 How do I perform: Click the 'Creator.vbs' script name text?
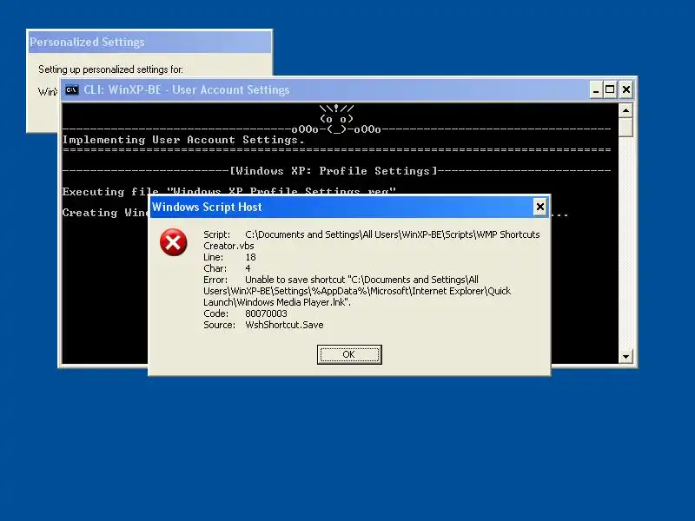[228, 246]
